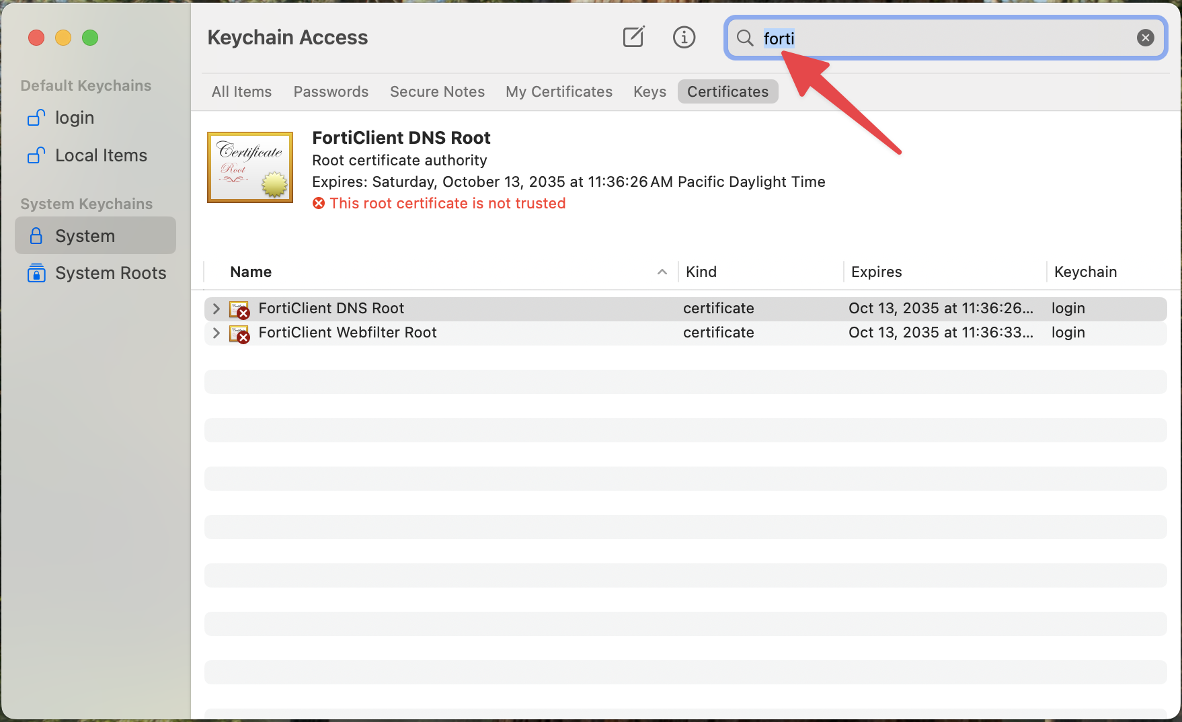Expand the FortiClient Webfilter Root row

pyautogui.click(x=216, y=333)
